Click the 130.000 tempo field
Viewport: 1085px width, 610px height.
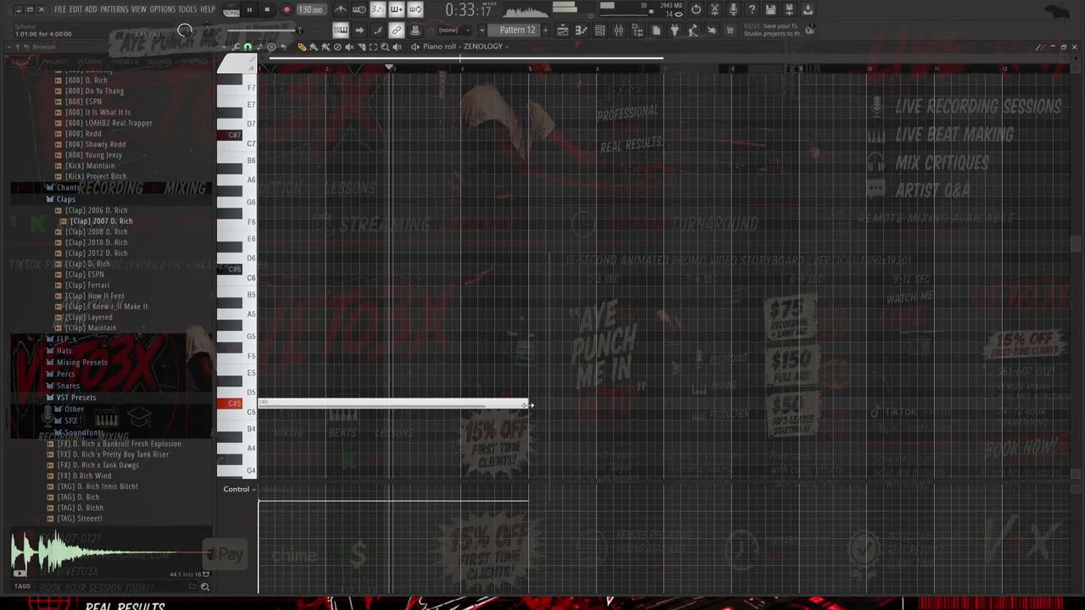coord(310,10)
